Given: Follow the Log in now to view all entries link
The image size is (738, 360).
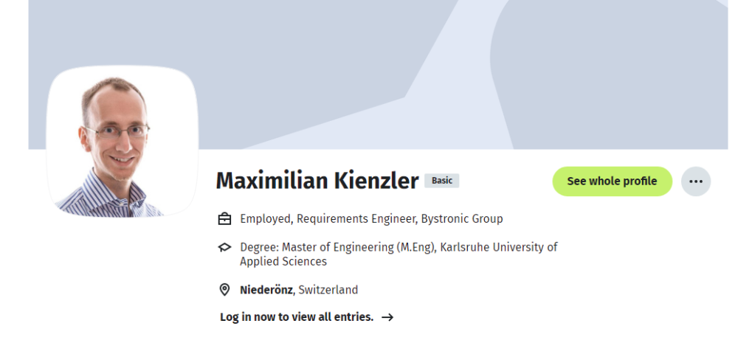Looking at the screenshot, I should (x=297, y=317).
